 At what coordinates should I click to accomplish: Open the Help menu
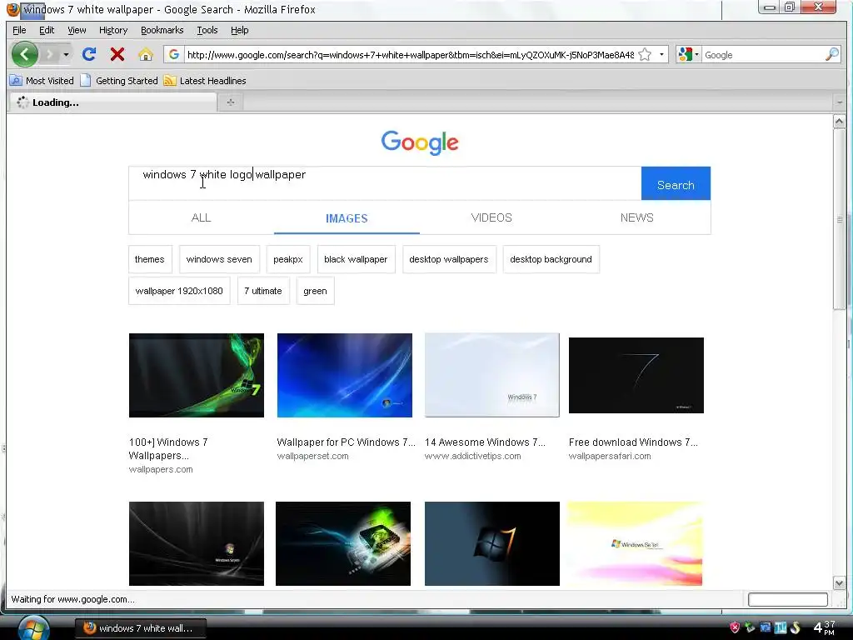click(239, 30)
